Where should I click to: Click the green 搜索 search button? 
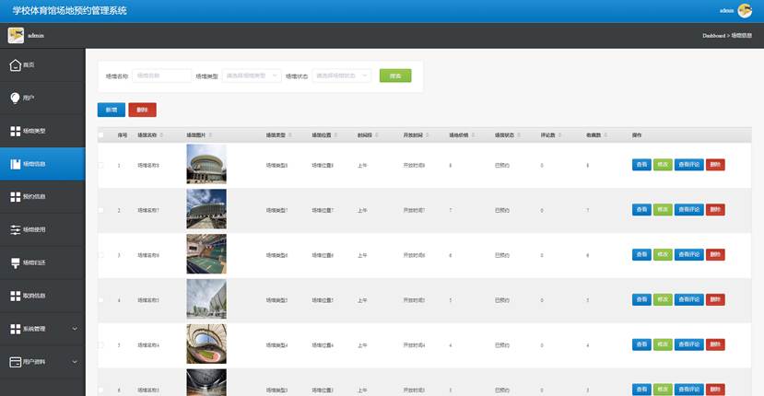395,76
